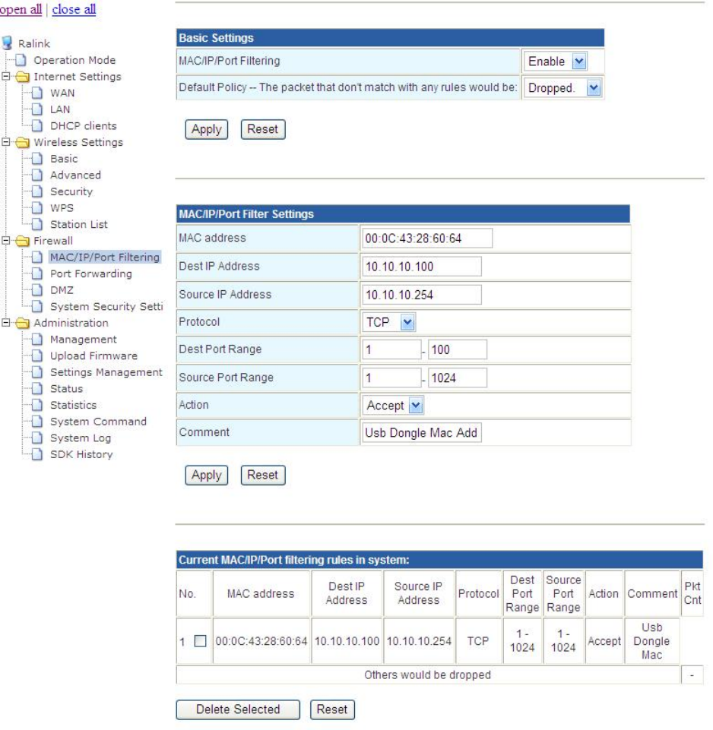Click the open all link
This screenshot has width=713, height=730.
[21, 9]
